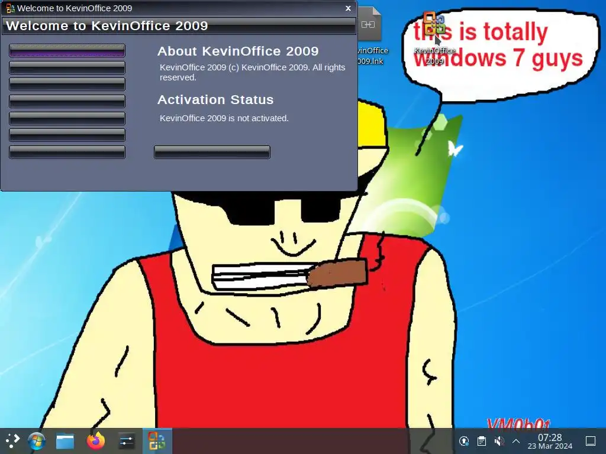Screen dimensions: 606x454
Task: Click the show desktop button in tray
Action: click(x=591, y=441)
